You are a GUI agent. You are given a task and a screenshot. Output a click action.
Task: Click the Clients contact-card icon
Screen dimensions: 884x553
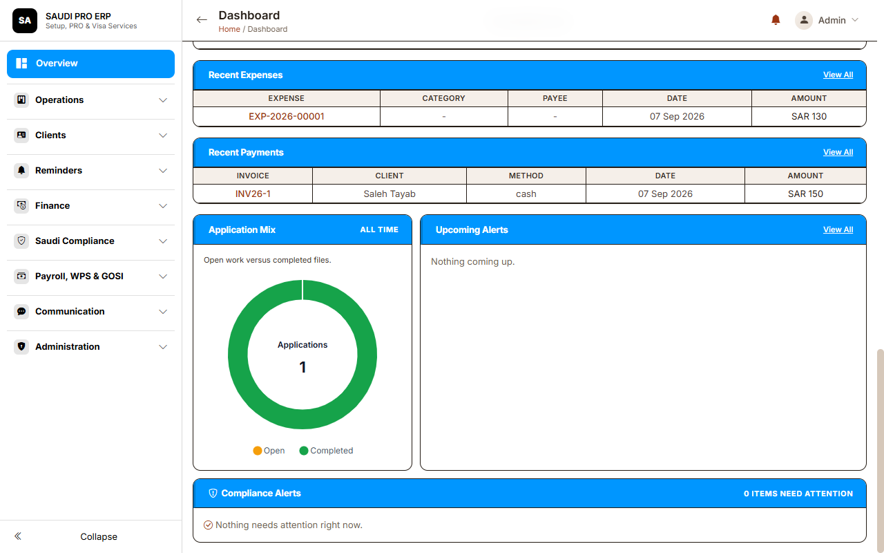(x=21, y=135)
